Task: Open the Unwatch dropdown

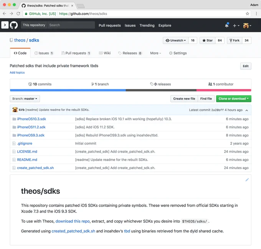Action: pos(176,40)
